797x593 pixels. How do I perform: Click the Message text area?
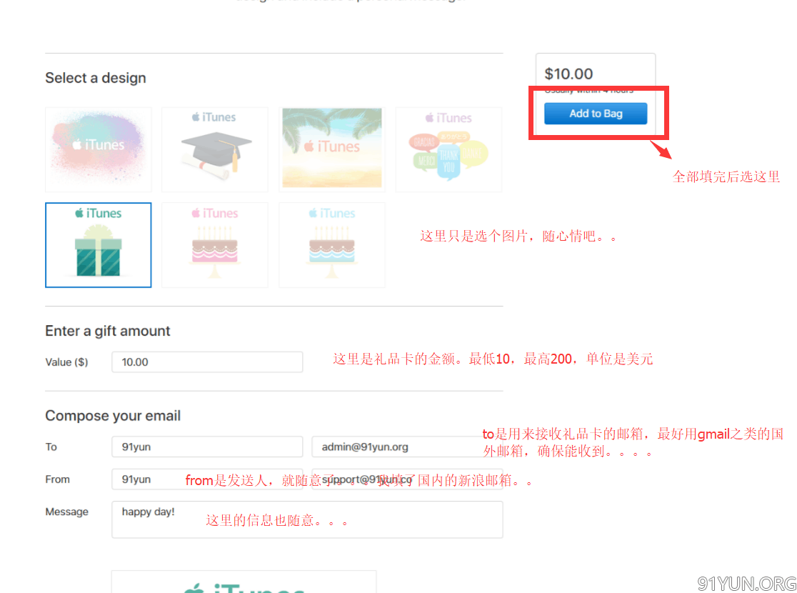click(307, 519)
